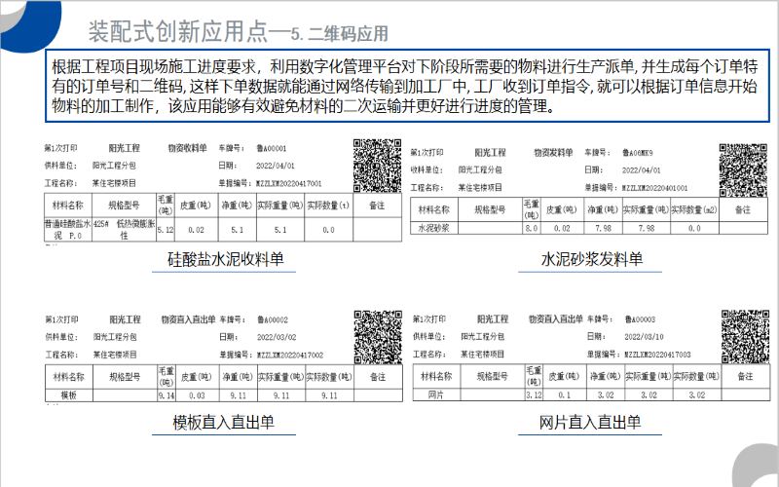The height and width of the screenshot is (487, 779).
Task: Click the gross weight value 5.12
Action: pyautogui.click(x=166, y=230)
